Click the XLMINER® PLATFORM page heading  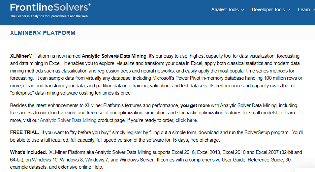point(43,33)
